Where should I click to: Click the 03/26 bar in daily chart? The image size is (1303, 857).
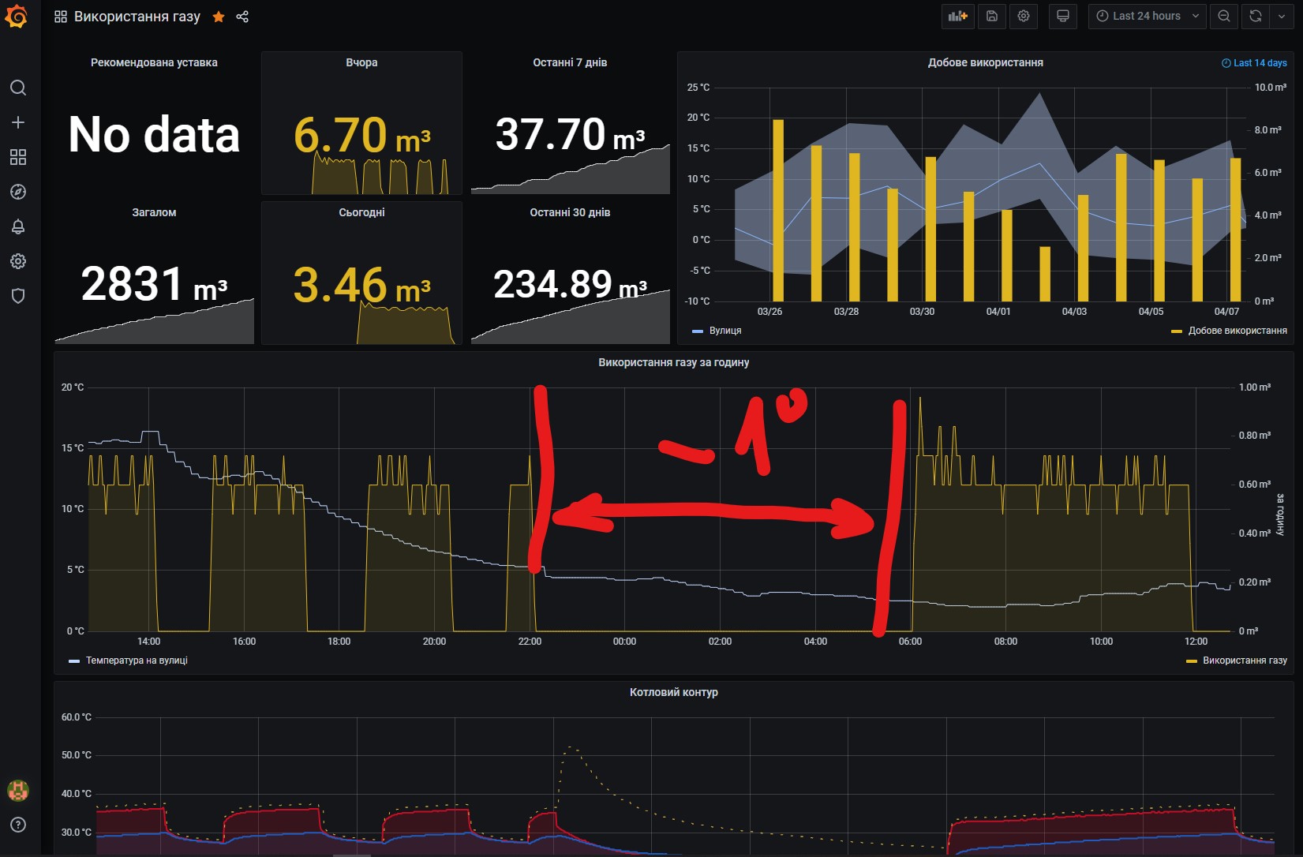point(778,210)
